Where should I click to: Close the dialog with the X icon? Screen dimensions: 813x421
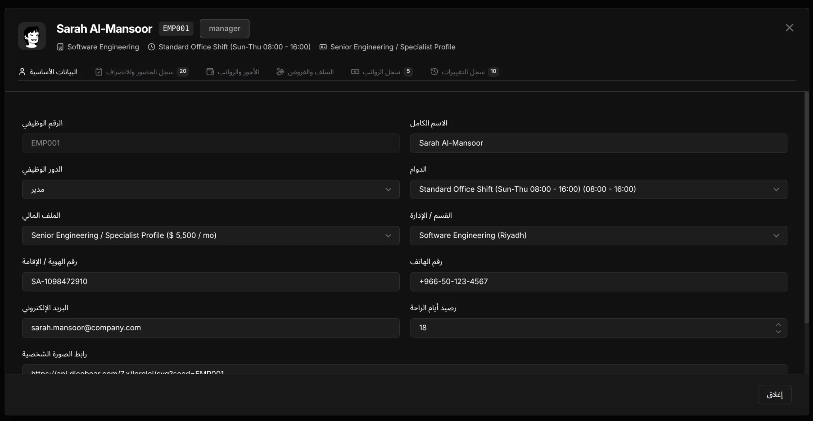pos(789,28)
